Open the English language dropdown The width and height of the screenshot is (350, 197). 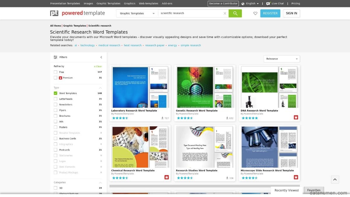[x=250, y=4]
